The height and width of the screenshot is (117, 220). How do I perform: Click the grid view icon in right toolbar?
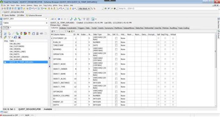pyautogui.click(x=93, y=19)
